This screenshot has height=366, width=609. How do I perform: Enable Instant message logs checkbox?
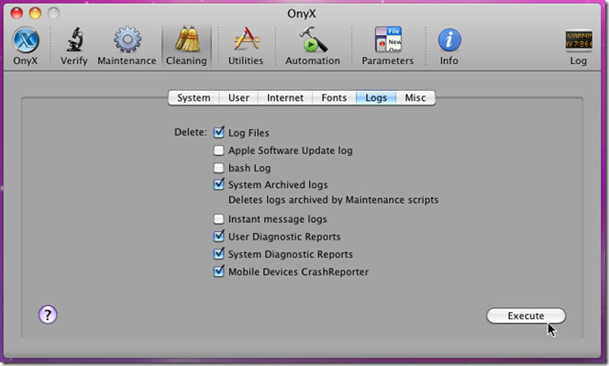(218, 218)
